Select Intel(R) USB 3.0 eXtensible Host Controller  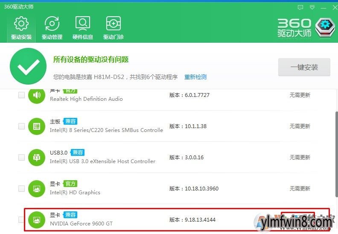102,161
